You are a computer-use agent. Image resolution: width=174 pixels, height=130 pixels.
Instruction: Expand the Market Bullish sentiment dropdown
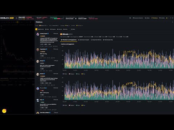[x=63, y=17]
